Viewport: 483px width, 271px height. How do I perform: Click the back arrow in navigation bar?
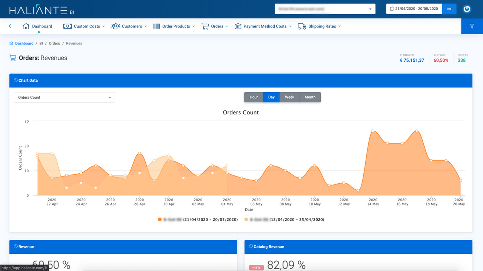click(x=10, y=26)
